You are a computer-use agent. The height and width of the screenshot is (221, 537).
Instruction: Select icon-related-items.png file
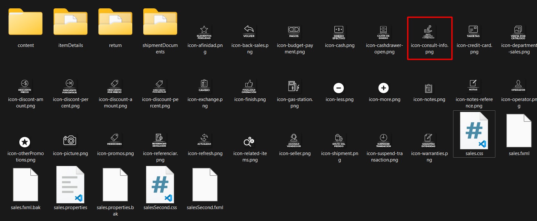249,142
